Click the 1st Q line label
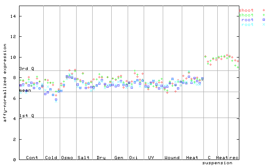This screenshot has width=277, height=166. pyautogui.click(x=26, y=116)
